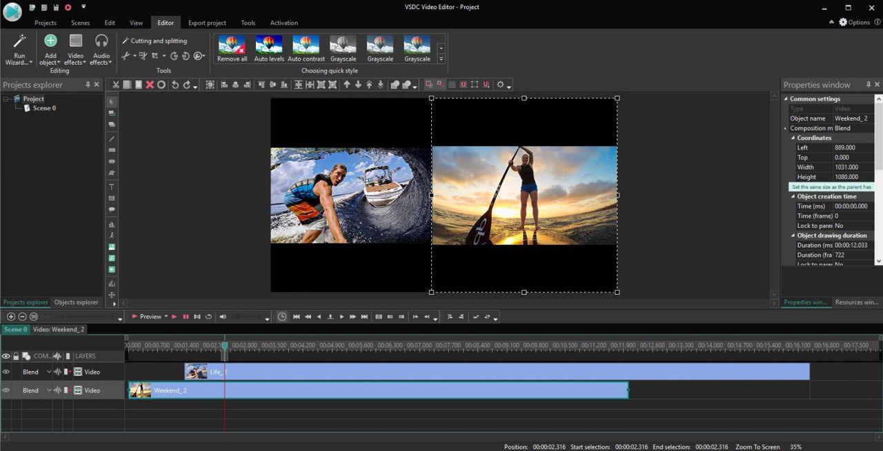Open Blend mode dropdown for Weekend_2 layer
Image resolution: width=883 pixels, height=451 pixels.
coord(49,390)
